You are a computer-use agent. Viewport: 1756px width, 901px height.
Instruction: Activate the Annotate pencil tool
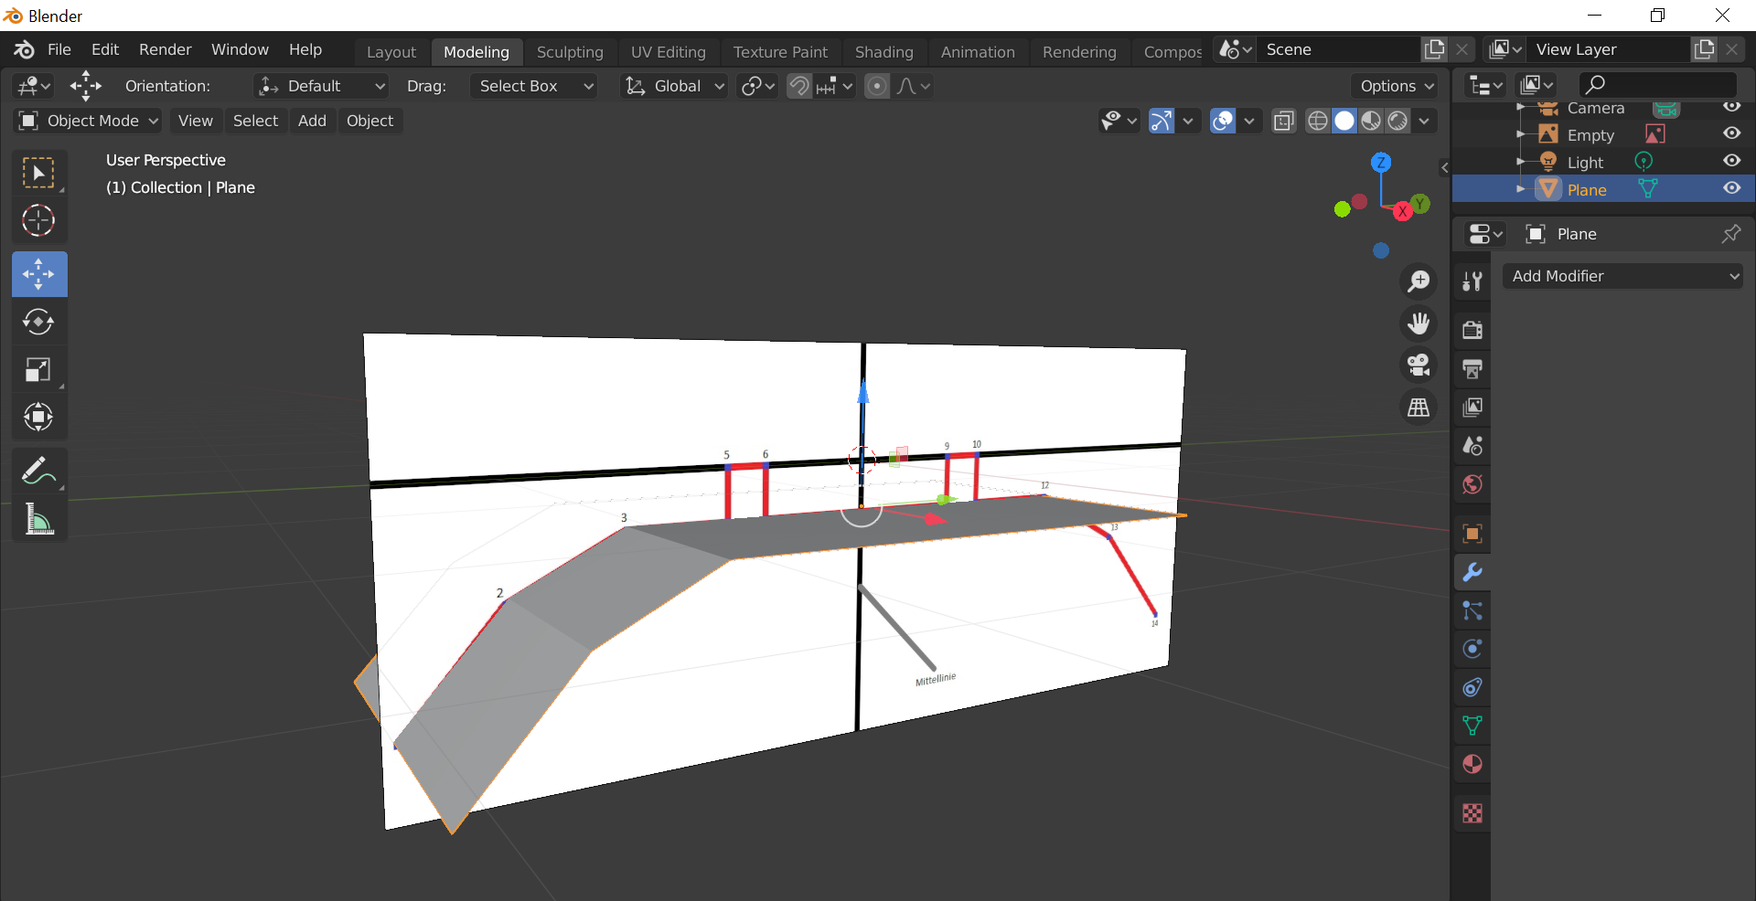(38, 472)
